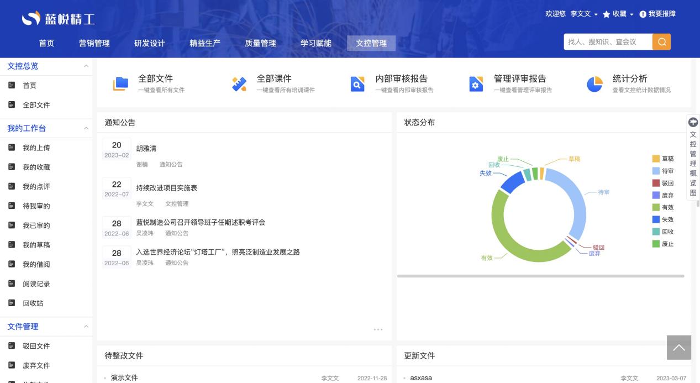This screenshot has height=383, width=700.
Task: Open 管理评审报告 via its gear-document icon
Action: (476, 83)
